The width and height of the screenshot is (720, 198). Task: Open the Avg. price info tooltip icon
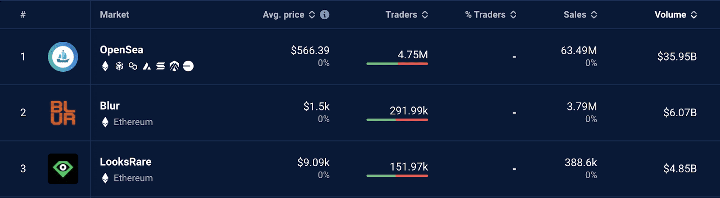(324, 15)
